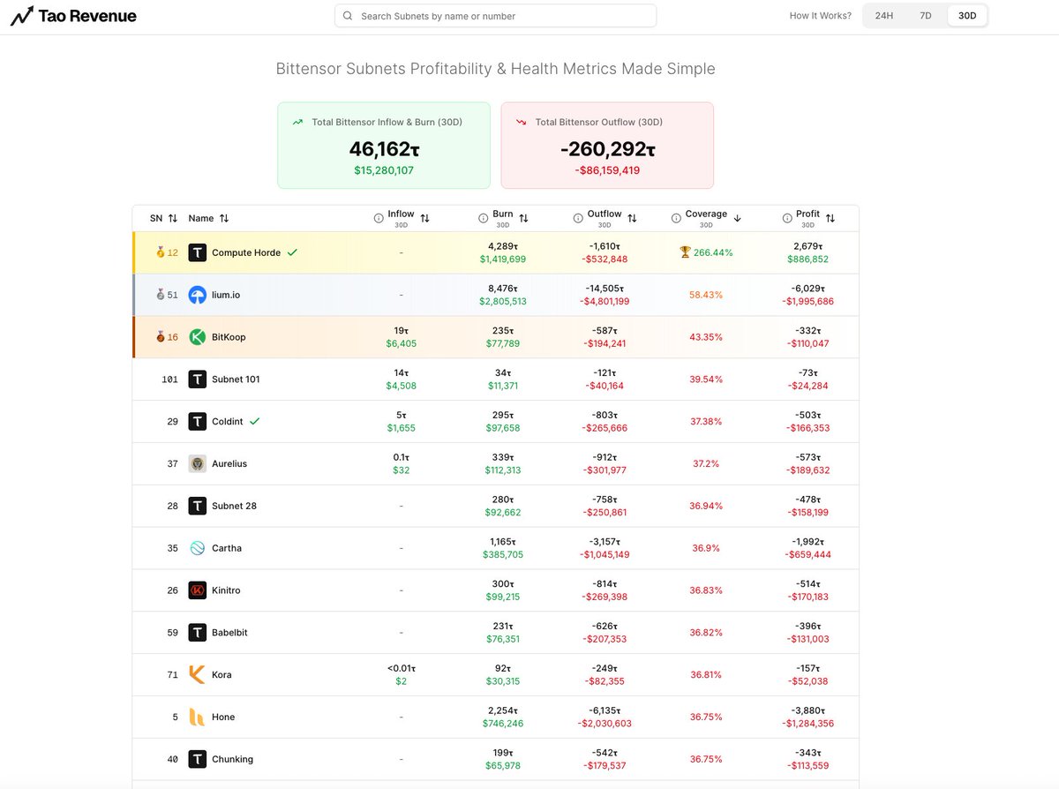Open the How It Works? link
Screen dimensions: 1059x789
(x=821, y=16)
